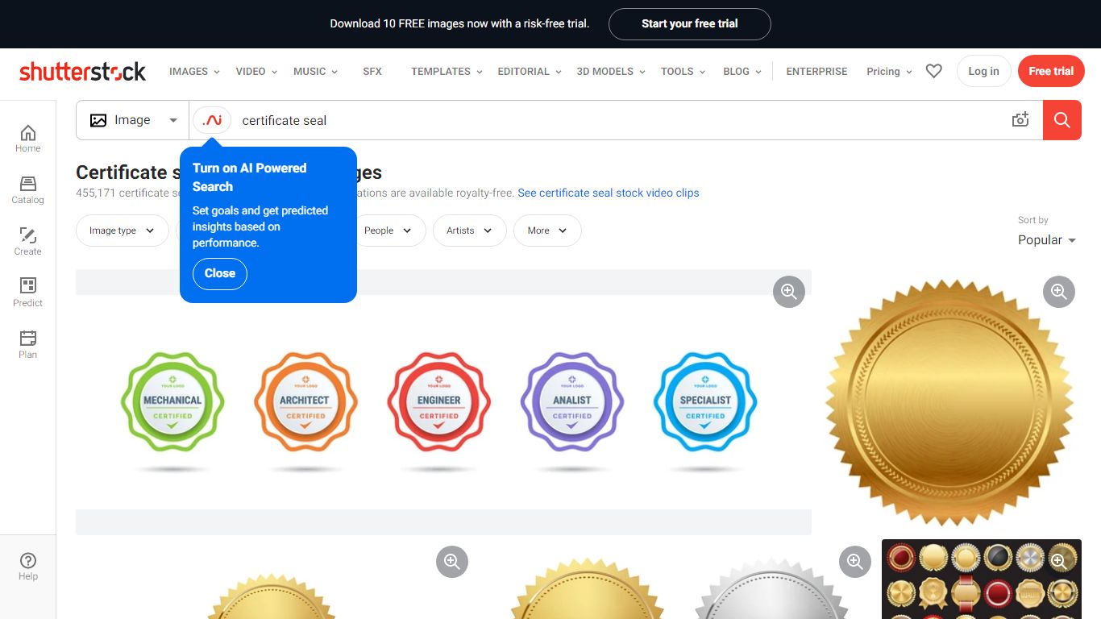Viewport: 1101px width, 619px height.
Task: Open the red Engineer certified badge
Action: click(x=438, y=401)
